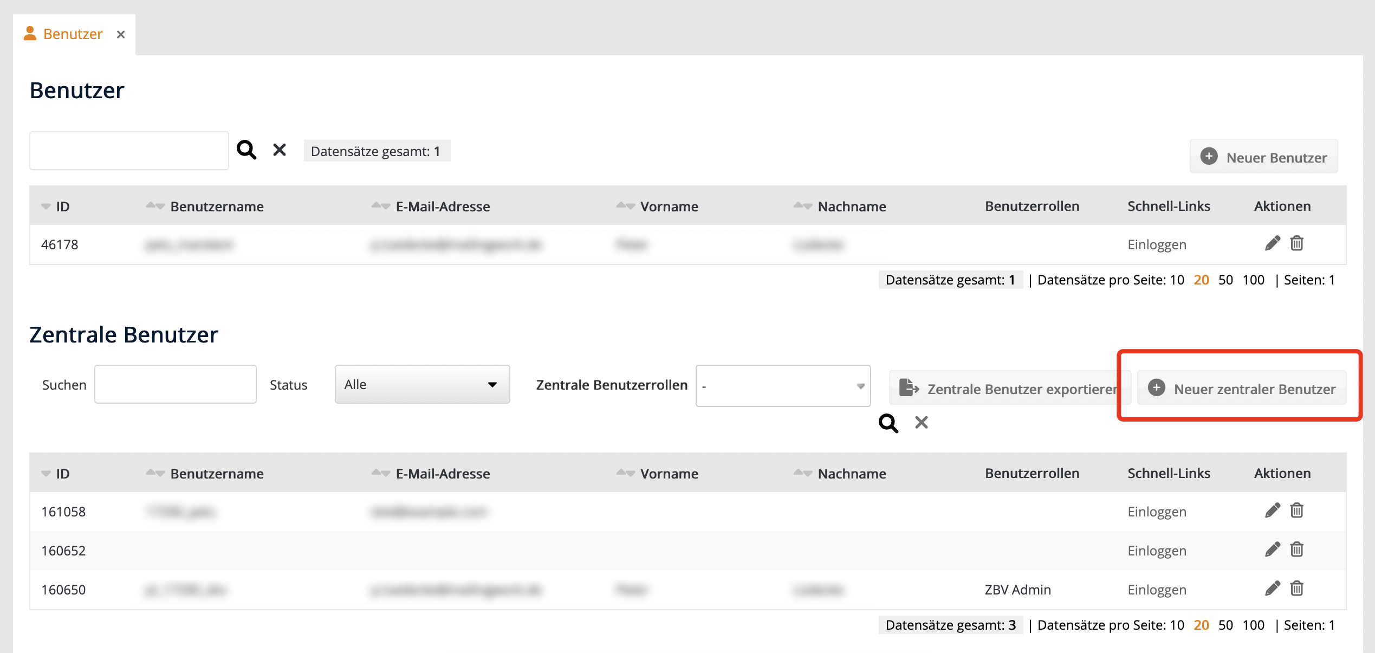The height and width of the screenshot is (653, 1375).
Task: Delete central user 160652 with trash icon
Action: click(1296, 550)
